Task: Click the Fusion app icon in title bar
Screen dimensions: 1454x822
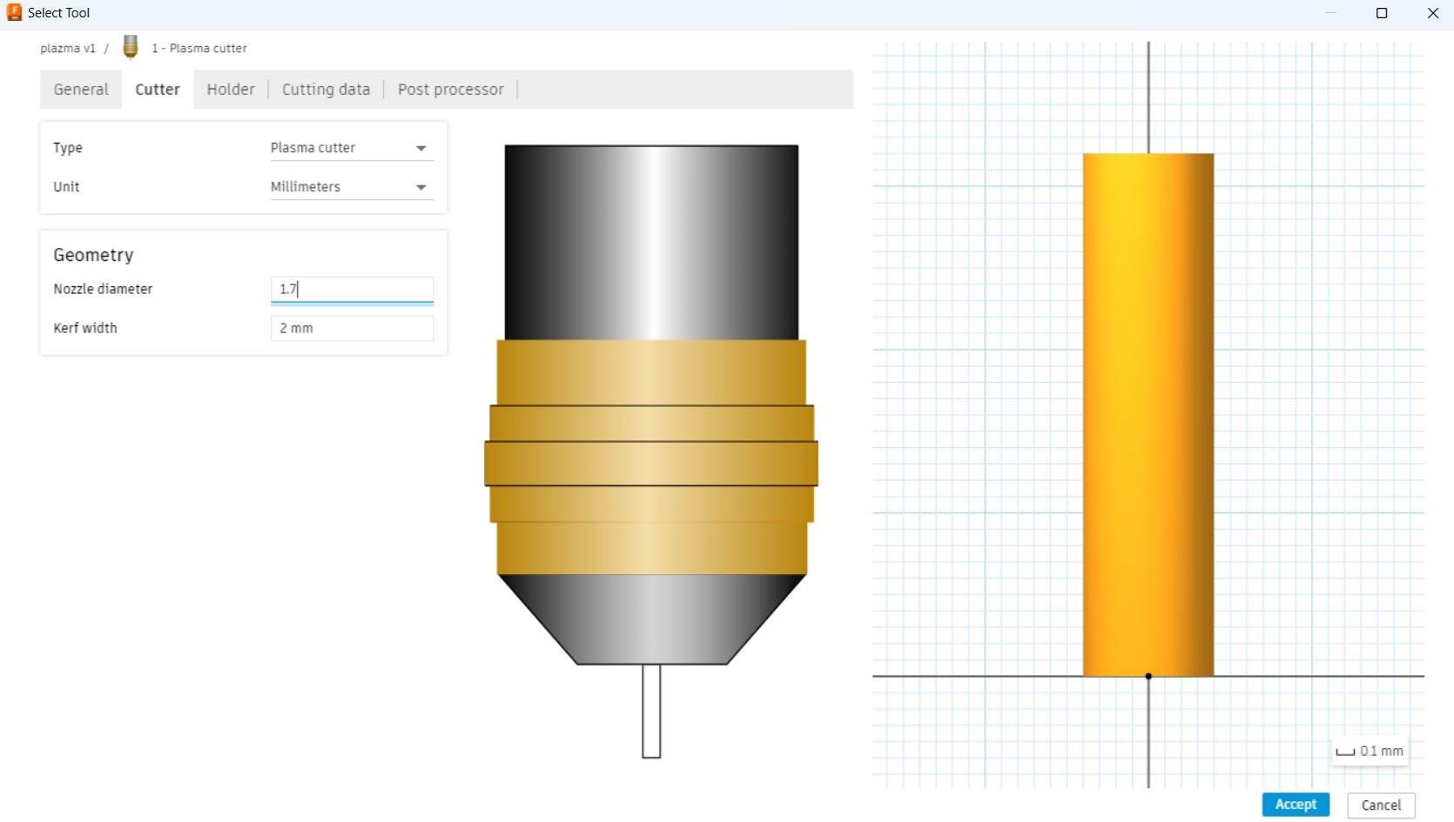Action: click(14, 12)
